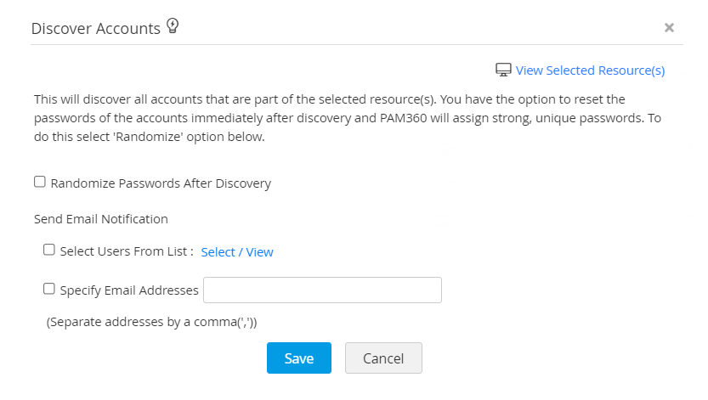The width and height of the screenshot is (708, 400).
Task: Click the Send Email Notification heading
Action: click(x=101, y=219)
